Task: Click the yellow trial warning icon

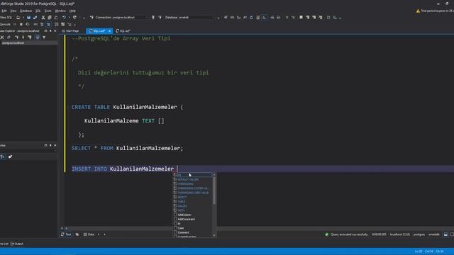Action: [418, 11]
